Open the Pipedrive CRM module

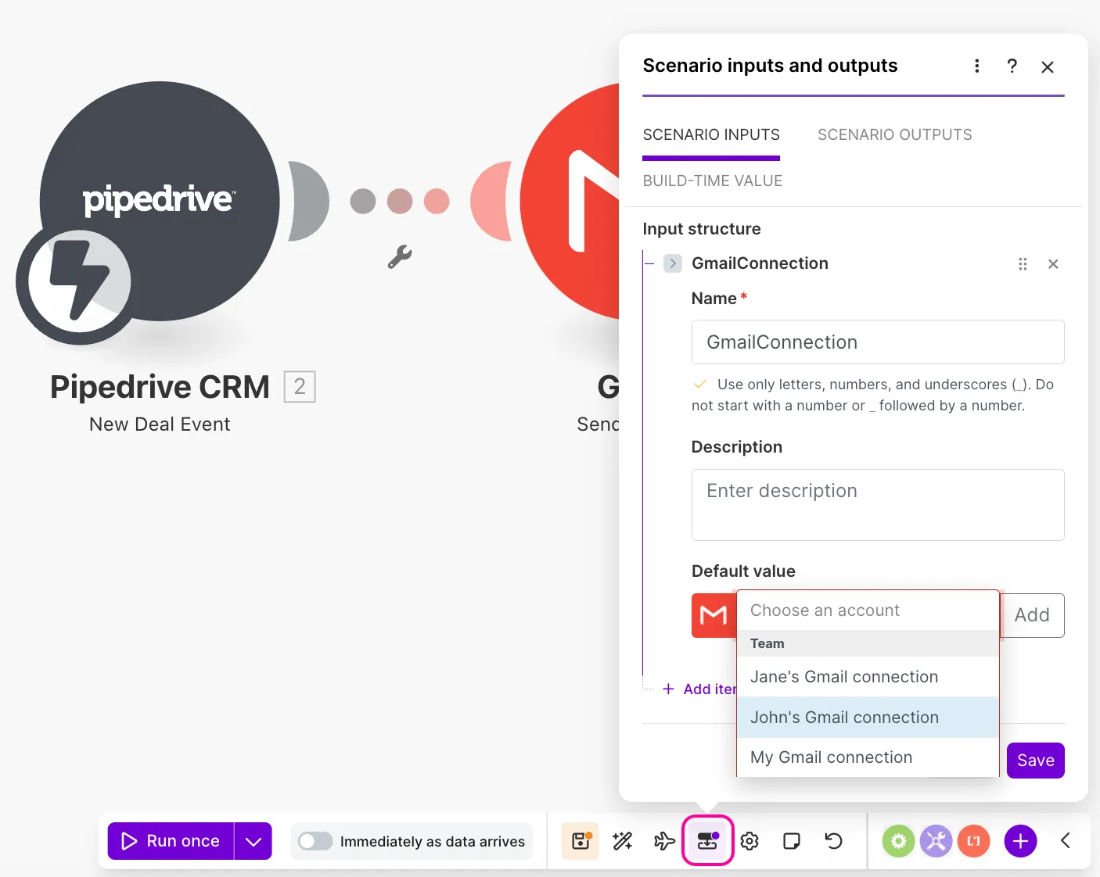160,201
